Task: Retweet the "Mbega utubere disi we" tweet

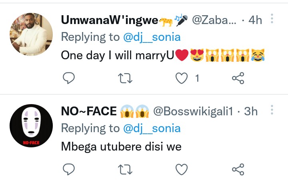Action: coord(126,169)
